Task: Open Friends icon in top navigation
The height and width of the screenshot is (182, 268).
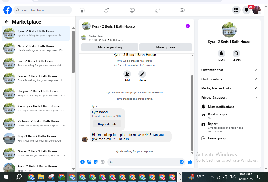Action: 107,10
